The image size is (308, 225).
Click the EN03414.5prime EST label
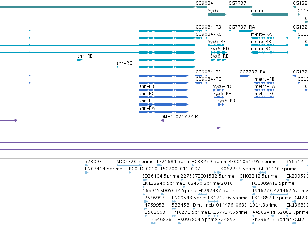(103, 169)
